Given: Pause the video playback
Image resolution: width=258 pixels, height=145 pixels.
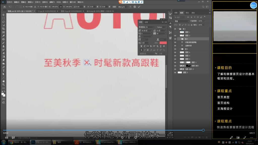Looking at the screenshot, I should 129,138.
